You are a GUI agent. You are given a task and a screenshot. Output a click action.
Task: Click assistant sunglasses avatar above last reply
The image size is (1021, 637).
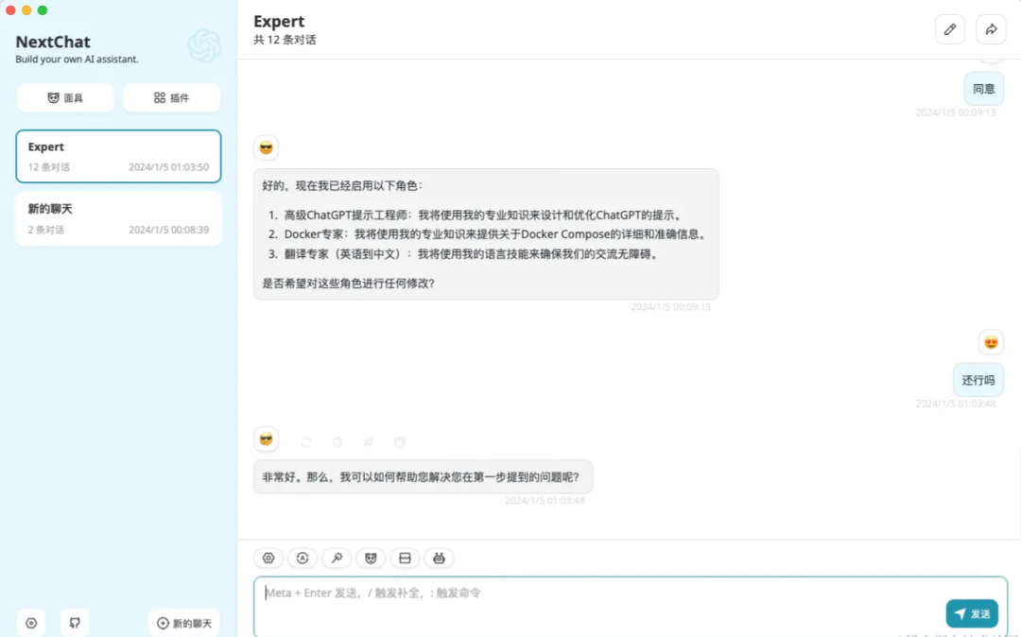(x=266, y=439)
